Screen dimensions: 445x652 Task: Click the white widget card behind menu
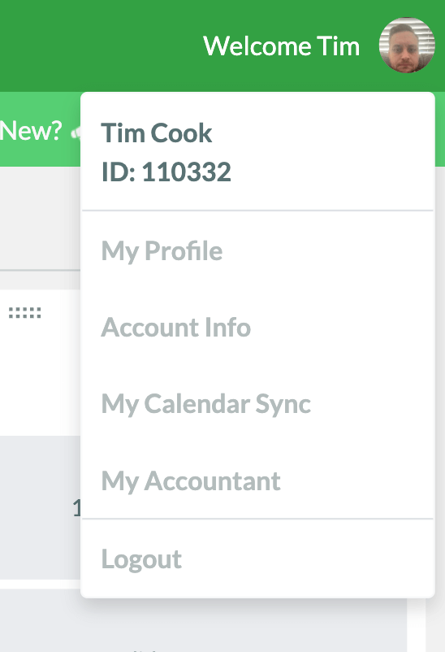tap(41, 363)
